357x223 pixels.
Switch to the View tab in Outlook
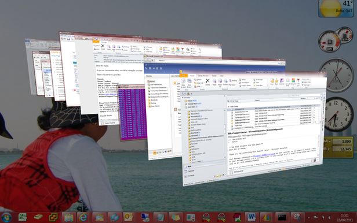click(222, 76)
